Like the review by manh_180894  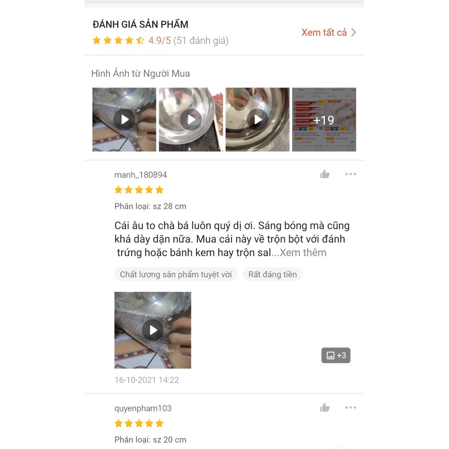tap(325, 174)
